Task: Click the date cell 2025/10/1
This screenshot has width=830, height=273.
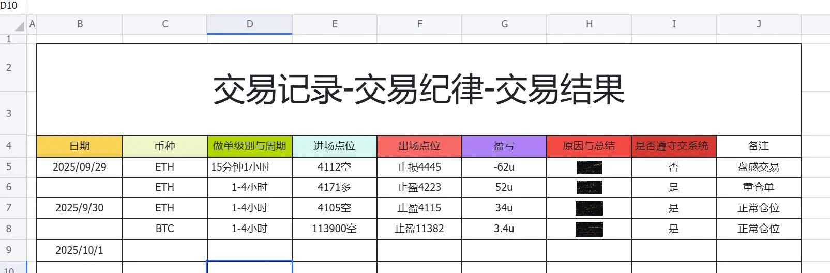Action: (x=80, y=250)
